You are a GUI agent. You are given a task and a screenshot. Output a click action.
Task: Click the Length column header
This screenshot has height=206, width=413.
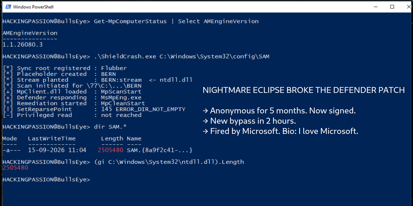[112, 139]
